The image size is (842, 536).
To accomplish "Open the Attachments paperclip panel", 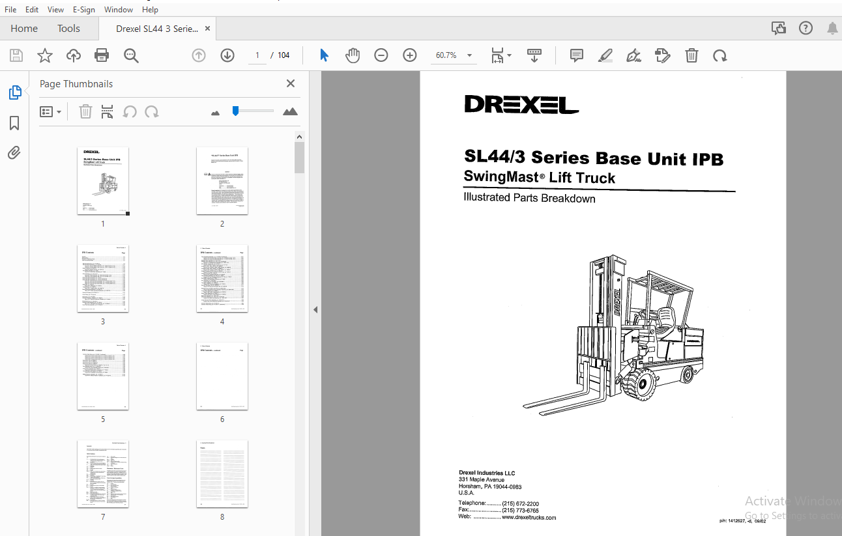I will point(14,153).
